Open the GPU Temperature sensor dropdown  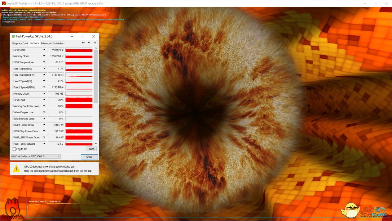coord(44,62)
